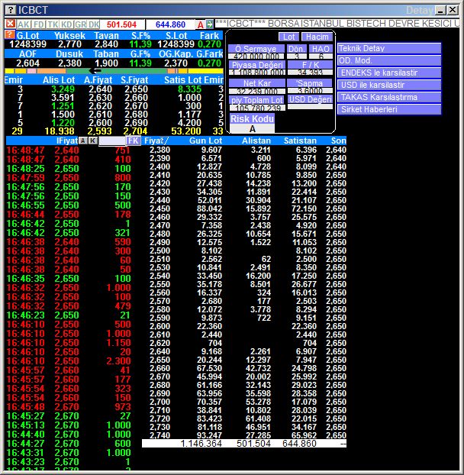Open Sirket Haberleri
The image size is (464, 475).
point(389,109)
